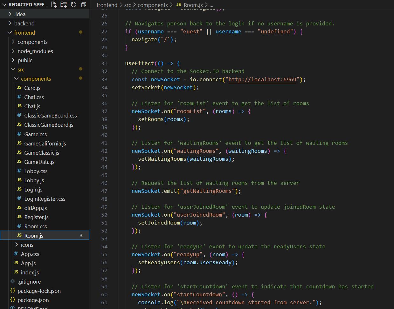Image resolution: width=394 pixels, height=309 pixels.
Task: Click the git icon beside .gitignore
Action: tap(13, 282)
